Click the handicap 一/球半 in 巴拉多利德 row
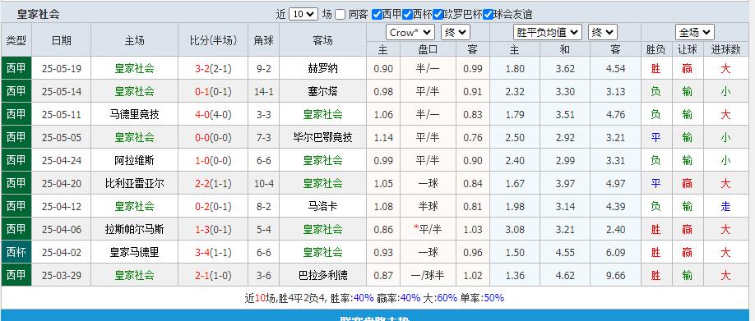Image resolution: width=755 pixels, height=321 pixels. (428, 276)
